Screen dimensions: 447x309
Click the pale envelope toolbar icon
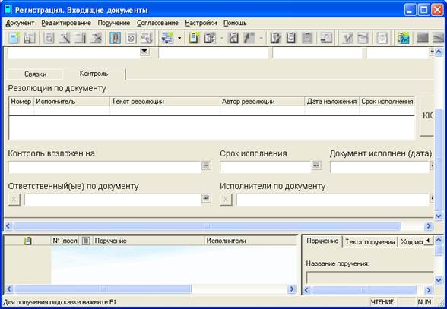click(x=382, y=38)
